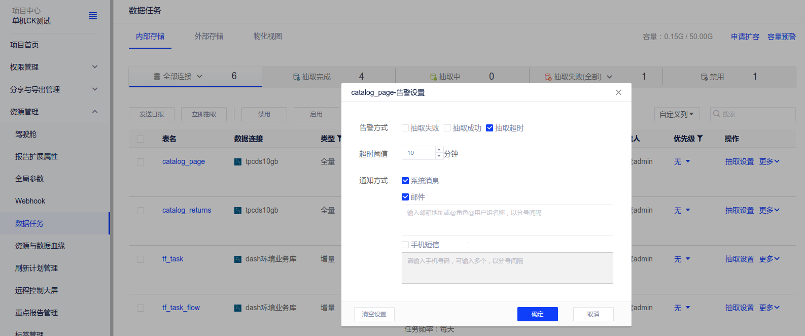Viewport: 805px width, 336px height.
Task: Click the hamburger menu icon in sidebar header
Action: (93, 16)
